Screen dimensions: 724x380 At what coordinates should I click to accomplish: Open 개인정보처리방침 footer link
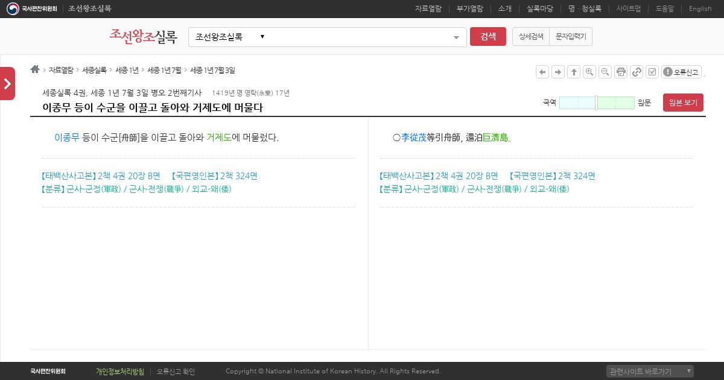(120, 372)
